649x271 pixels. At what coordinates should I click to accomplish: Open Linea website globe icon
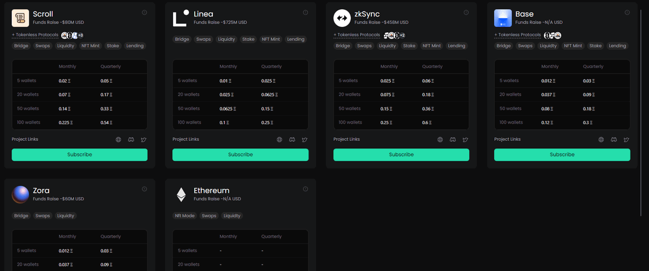(279, 140)
